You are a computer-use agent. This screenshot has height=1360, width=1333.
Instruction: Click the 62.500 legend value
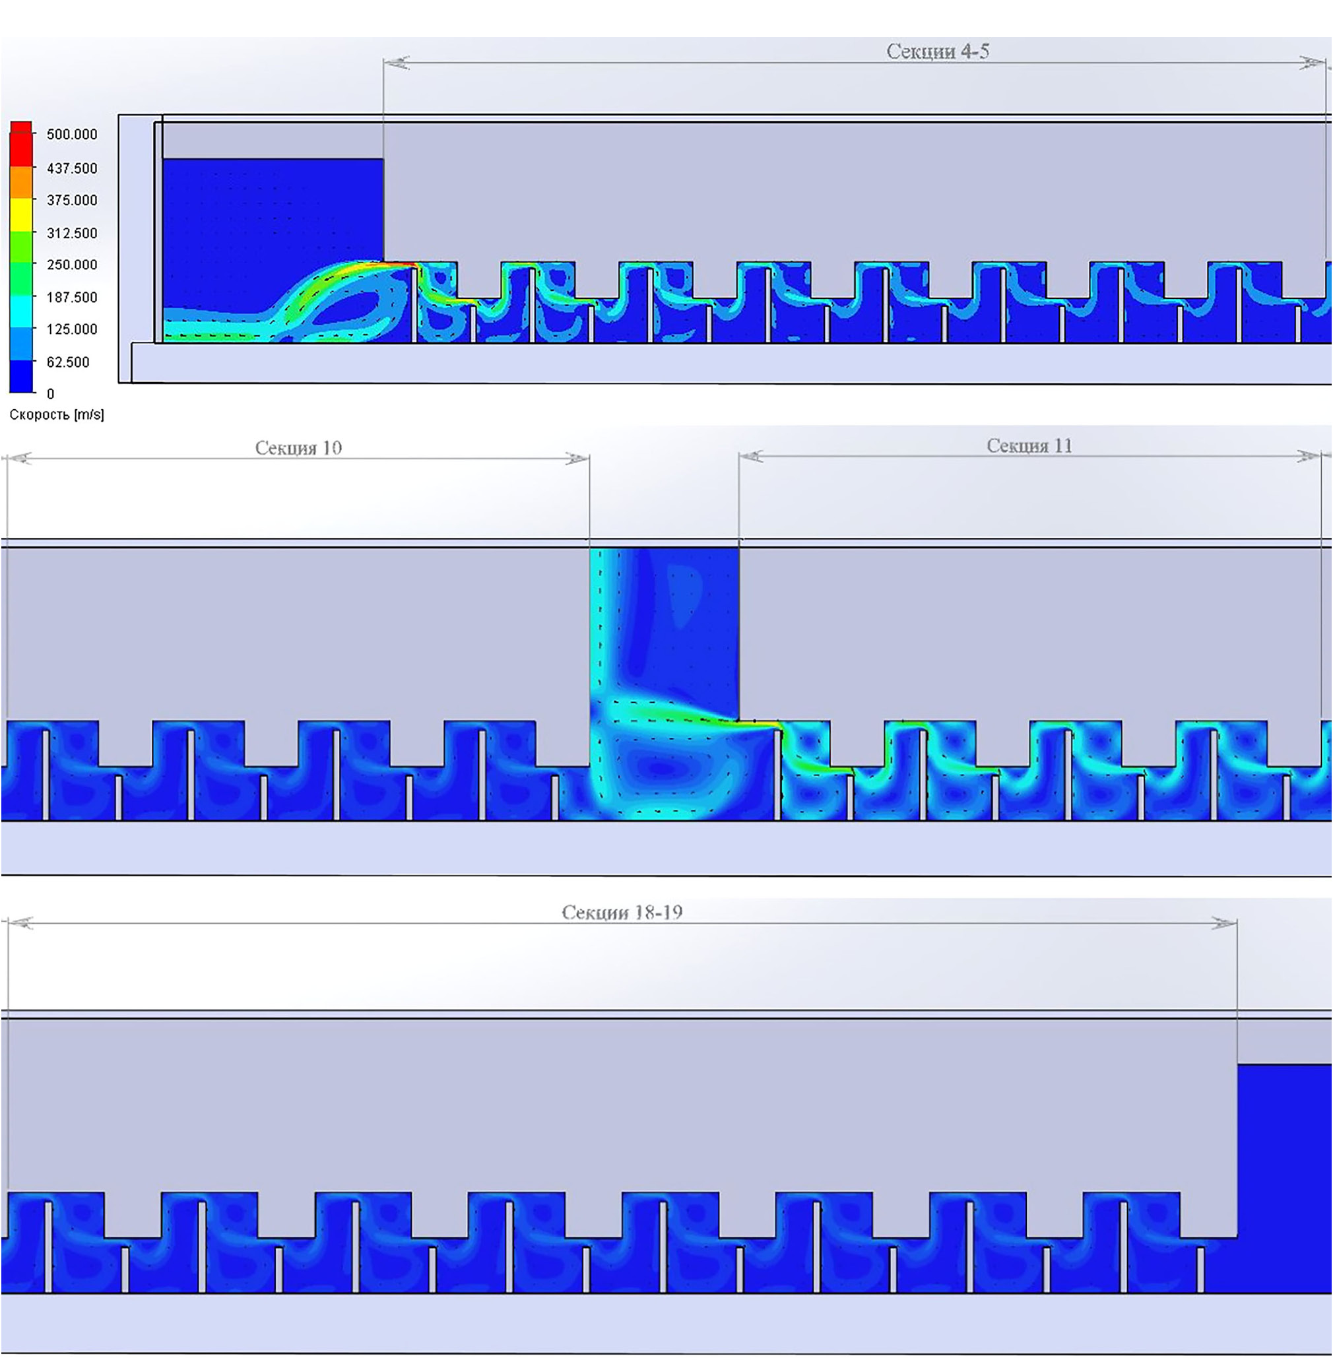[68, 362]
